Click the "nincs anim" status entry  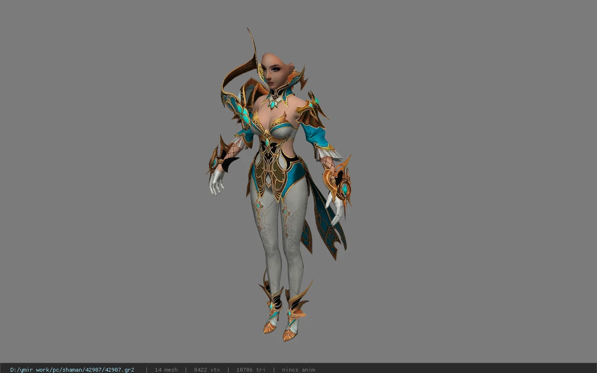pyautogui.click(x=298, y=370)
